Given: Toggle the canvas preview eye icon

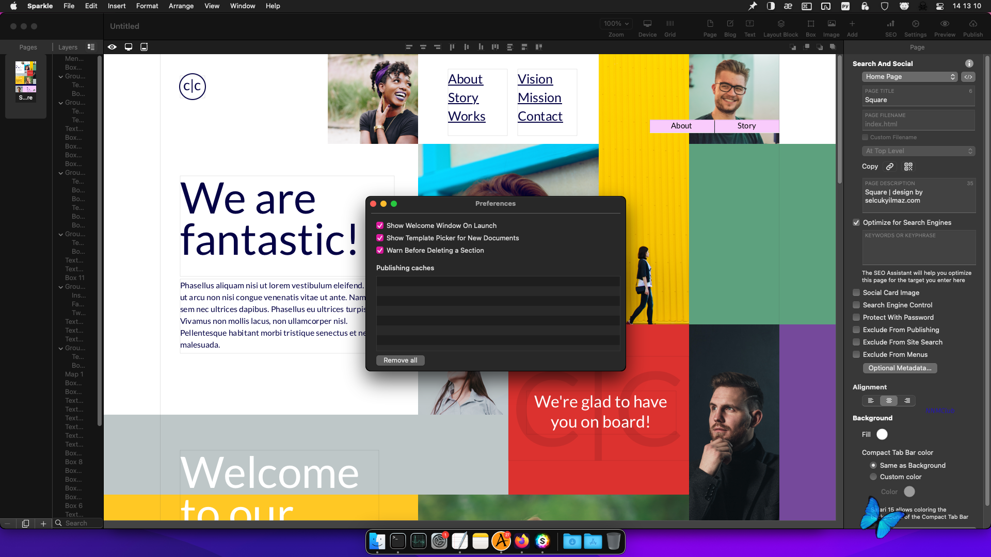Looking at the screenshot, I should click(x=112, y=47).
